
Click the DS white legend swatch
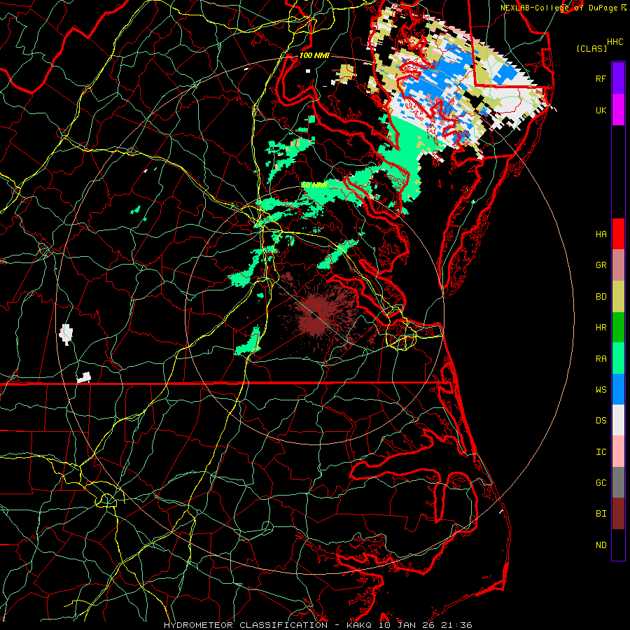[618, 420]
